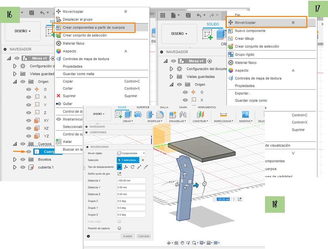Screen dimensions: 328x249
Task: Click the measure icon above INSPECCIONAR
Action: tap(224, 114)
